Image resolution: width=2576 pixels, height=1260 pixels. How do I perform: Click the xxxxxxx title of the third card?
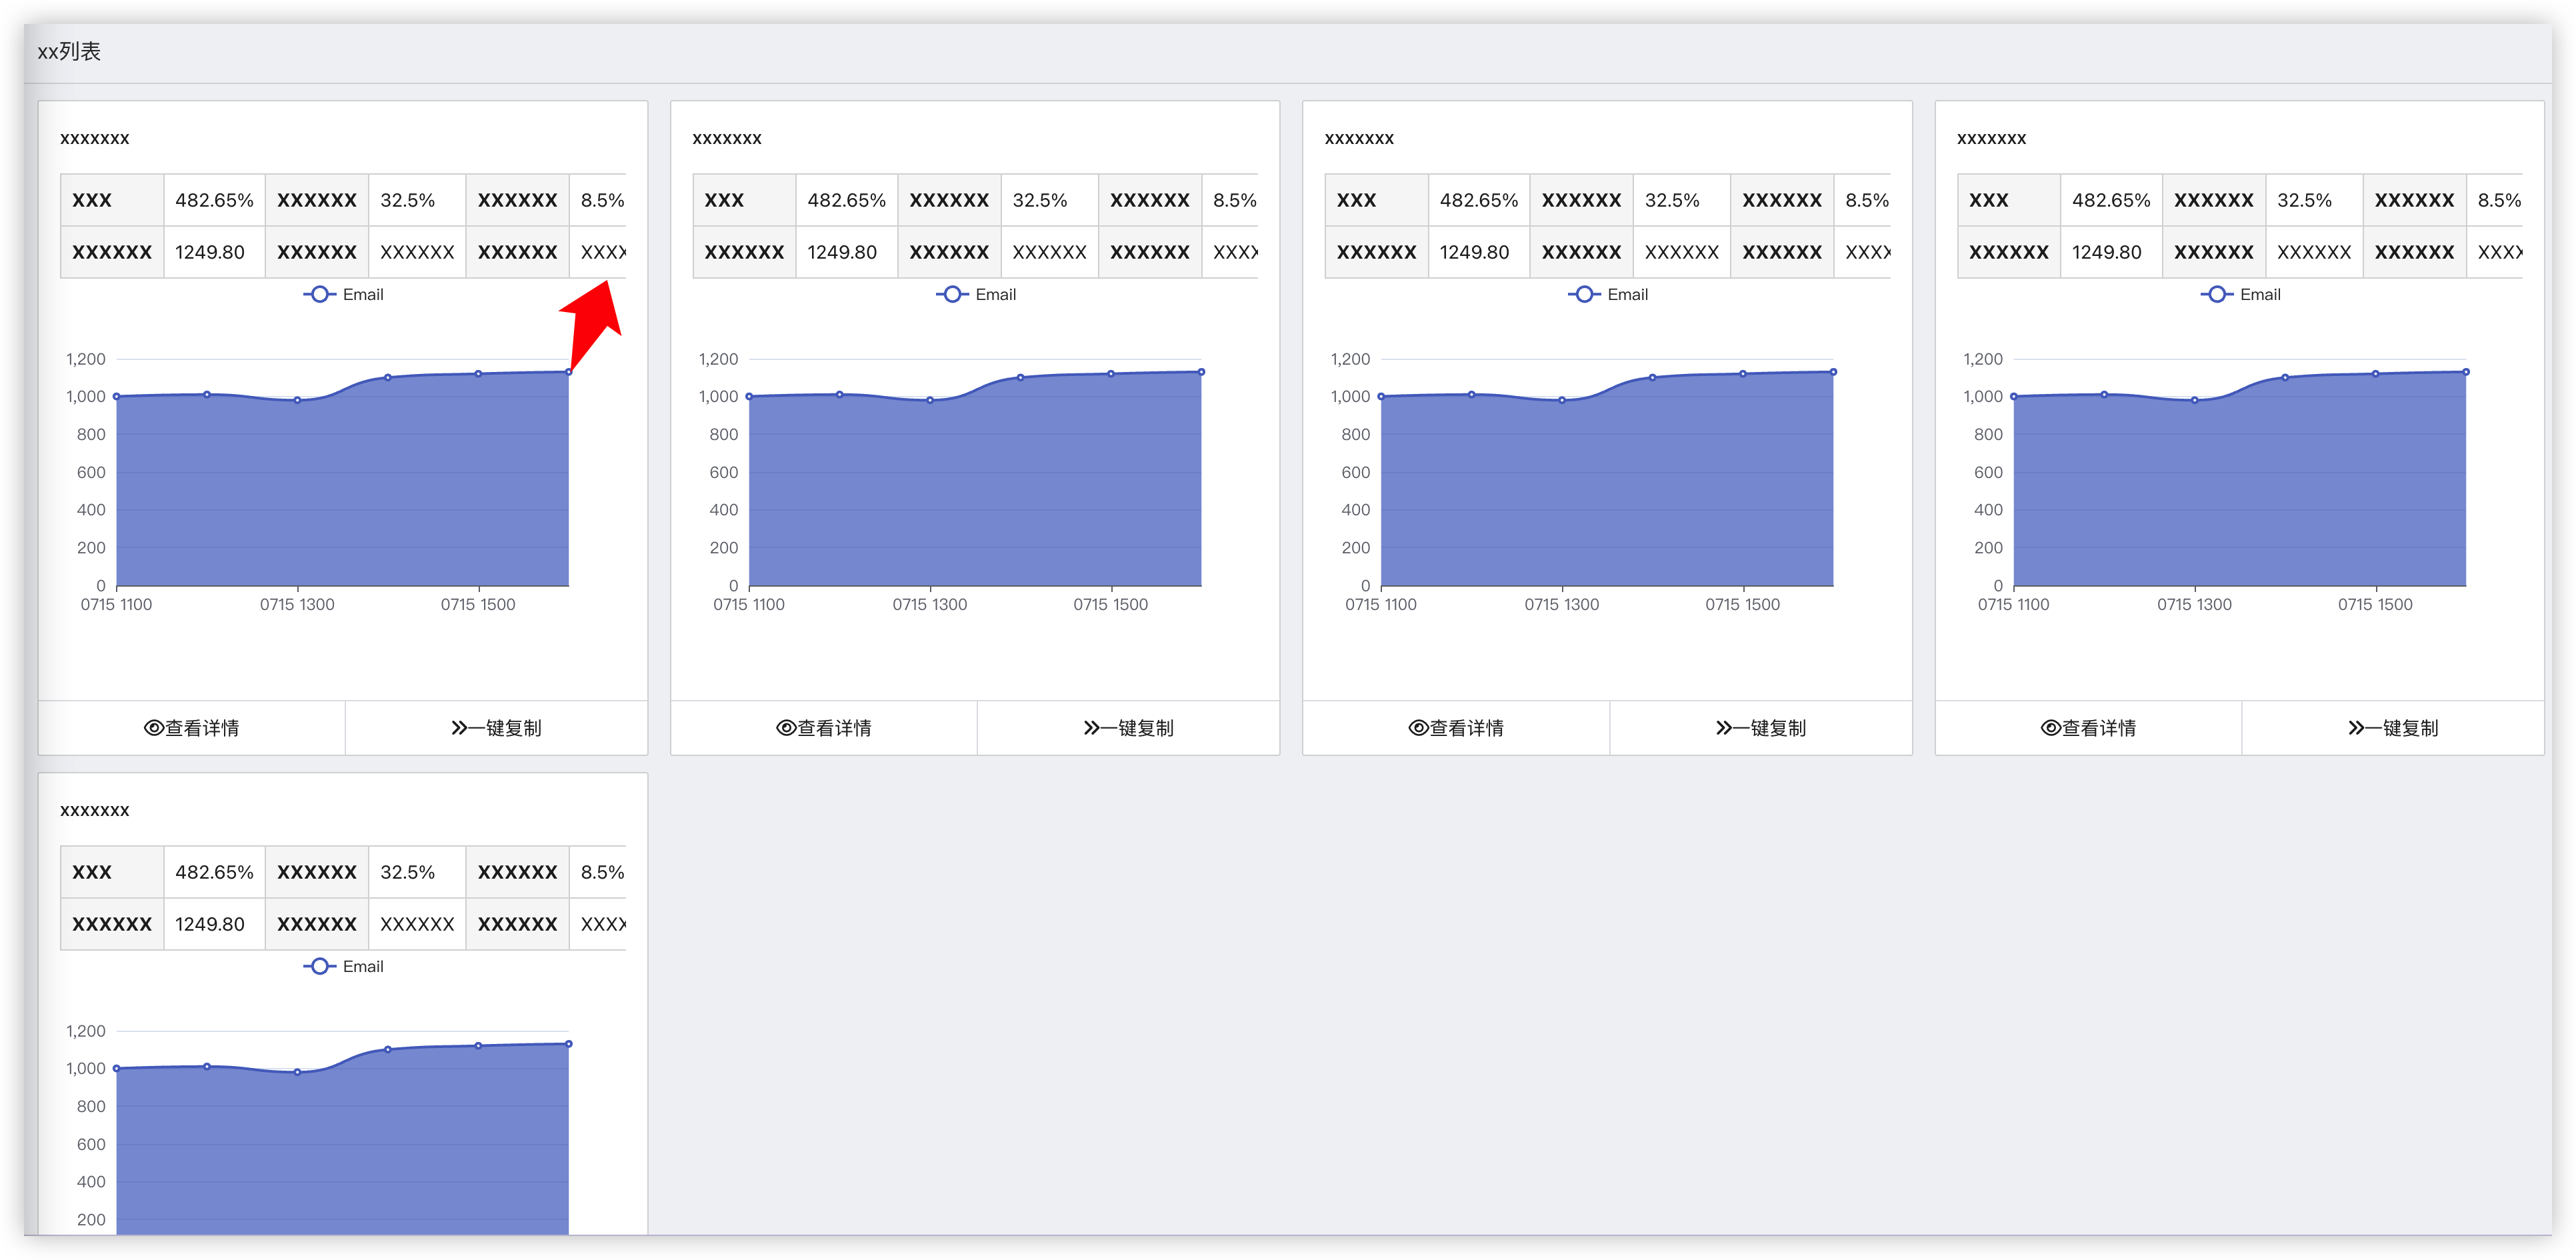1359,138
